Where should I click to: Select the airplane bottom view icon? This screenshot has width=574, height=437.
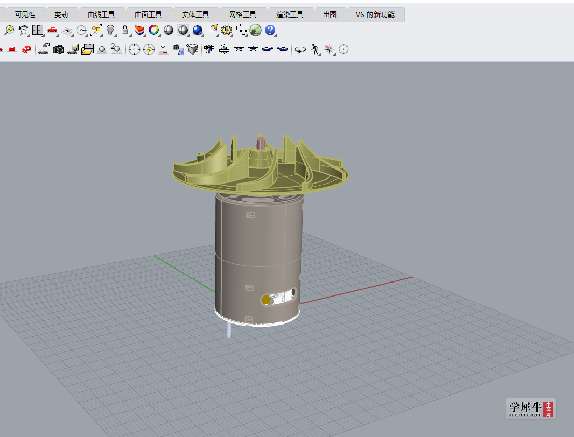[224, 49]
